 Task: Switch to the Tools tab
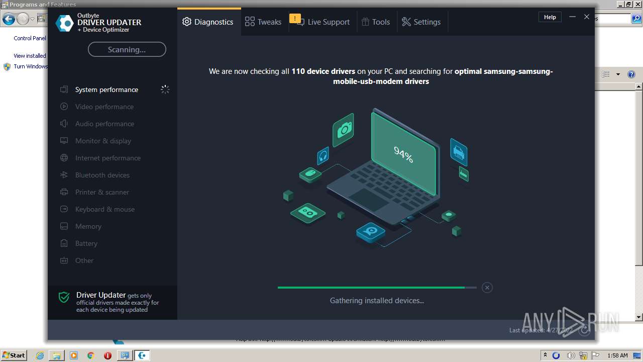(x=376, y=22)
